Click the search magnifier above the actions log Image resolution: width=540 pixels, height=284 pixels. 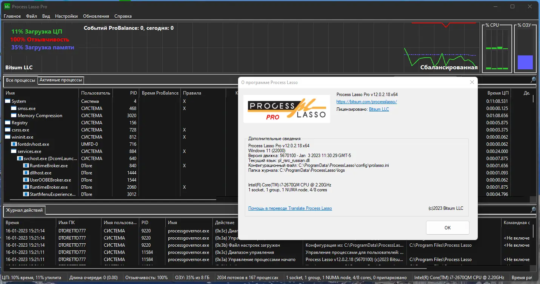[533, 209]
